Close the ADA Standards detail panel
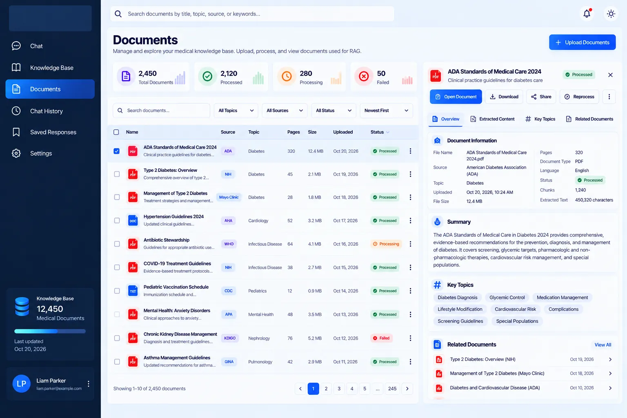 pos(610,75)
